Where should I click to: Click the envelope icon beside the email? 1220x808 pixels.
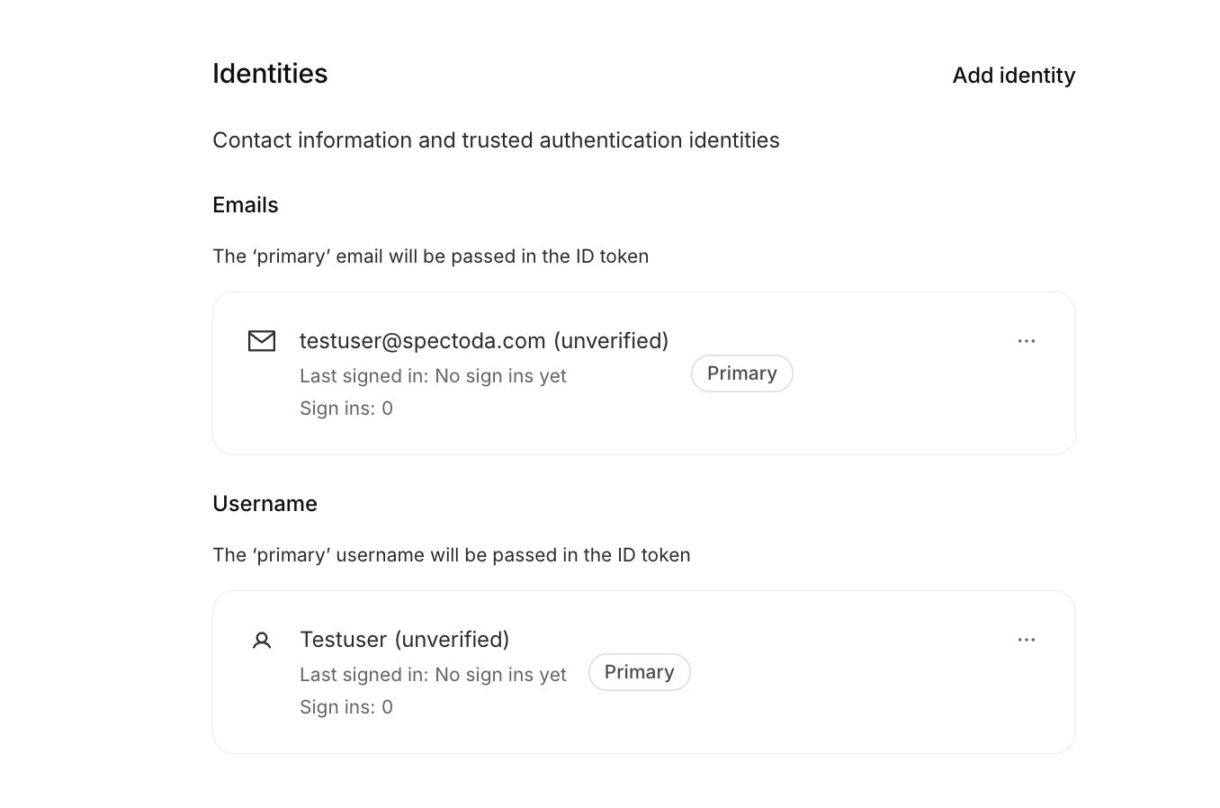pos(262,341)
